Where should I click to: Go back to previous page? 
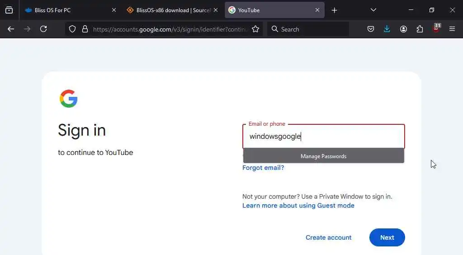point(11,29)
